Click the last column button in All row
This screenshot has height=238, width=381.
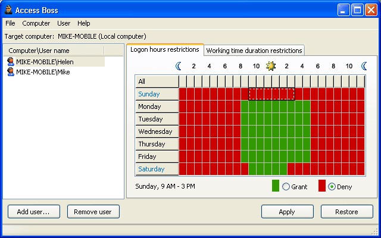coord(361,82)
